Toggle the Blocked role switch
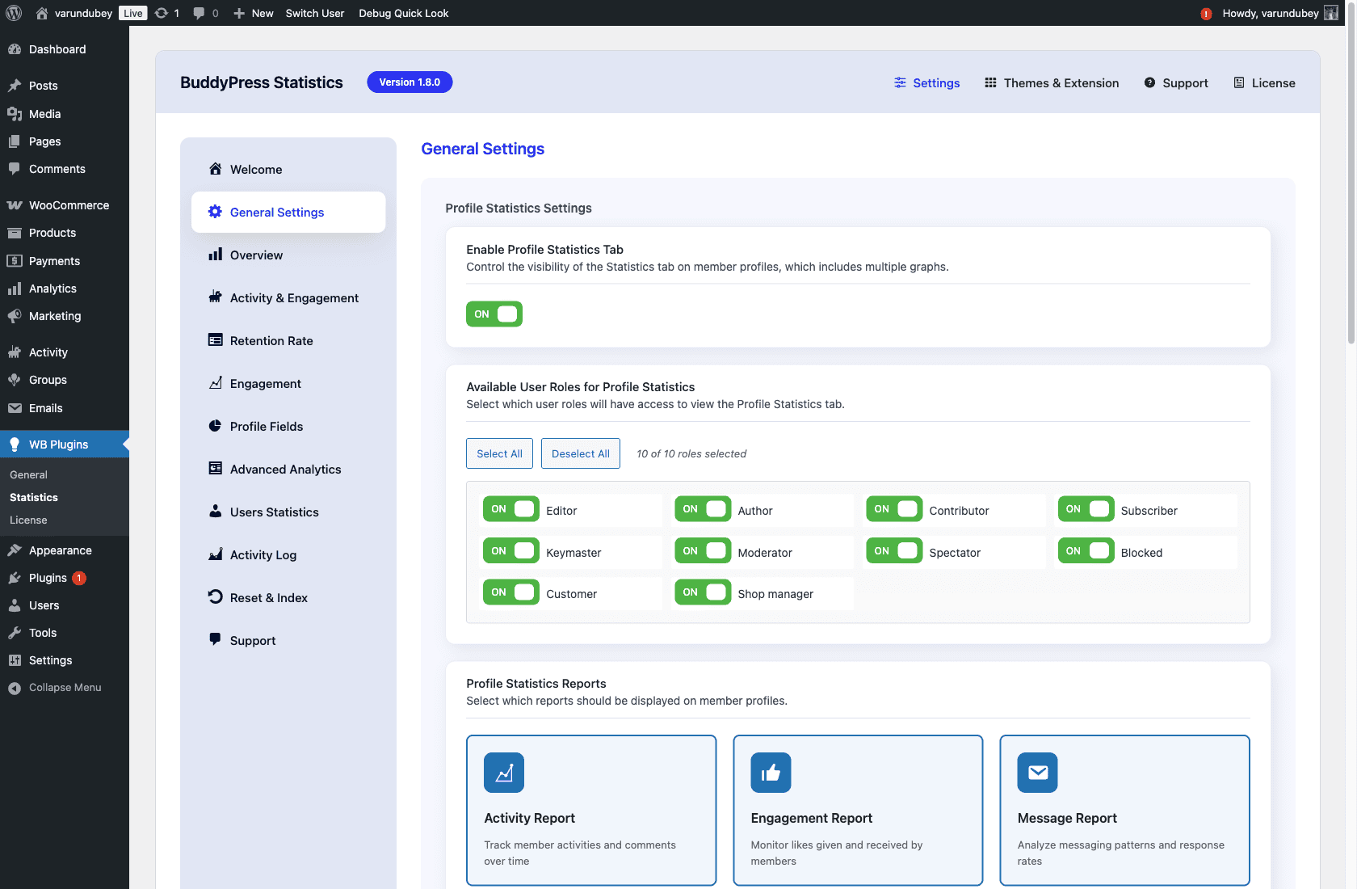This screenshot has width=1357, height=889. pos(1086,551)
